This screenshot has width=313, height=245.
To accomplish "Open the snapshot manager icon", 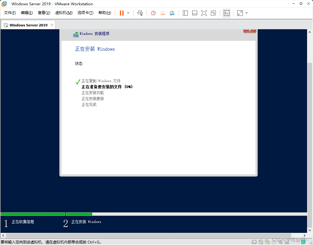I will coord(172,13).
